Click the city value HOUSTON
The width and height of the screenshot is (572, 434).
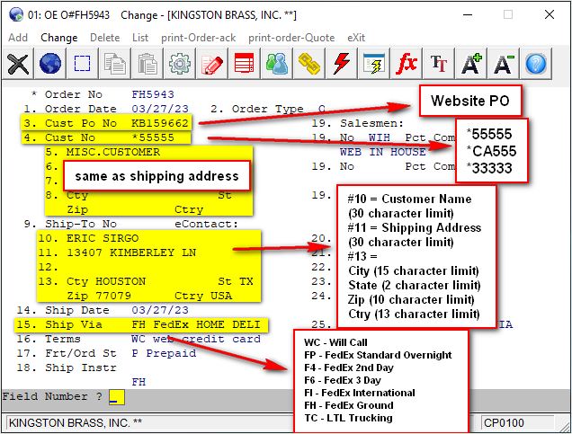pos(121,281)
